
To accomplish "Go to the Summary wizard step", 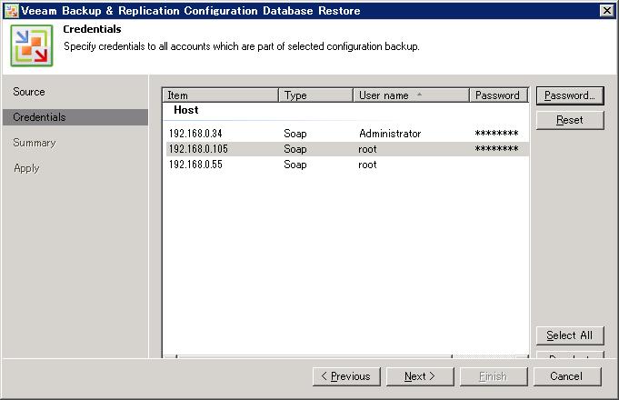I will coord(35,143).
